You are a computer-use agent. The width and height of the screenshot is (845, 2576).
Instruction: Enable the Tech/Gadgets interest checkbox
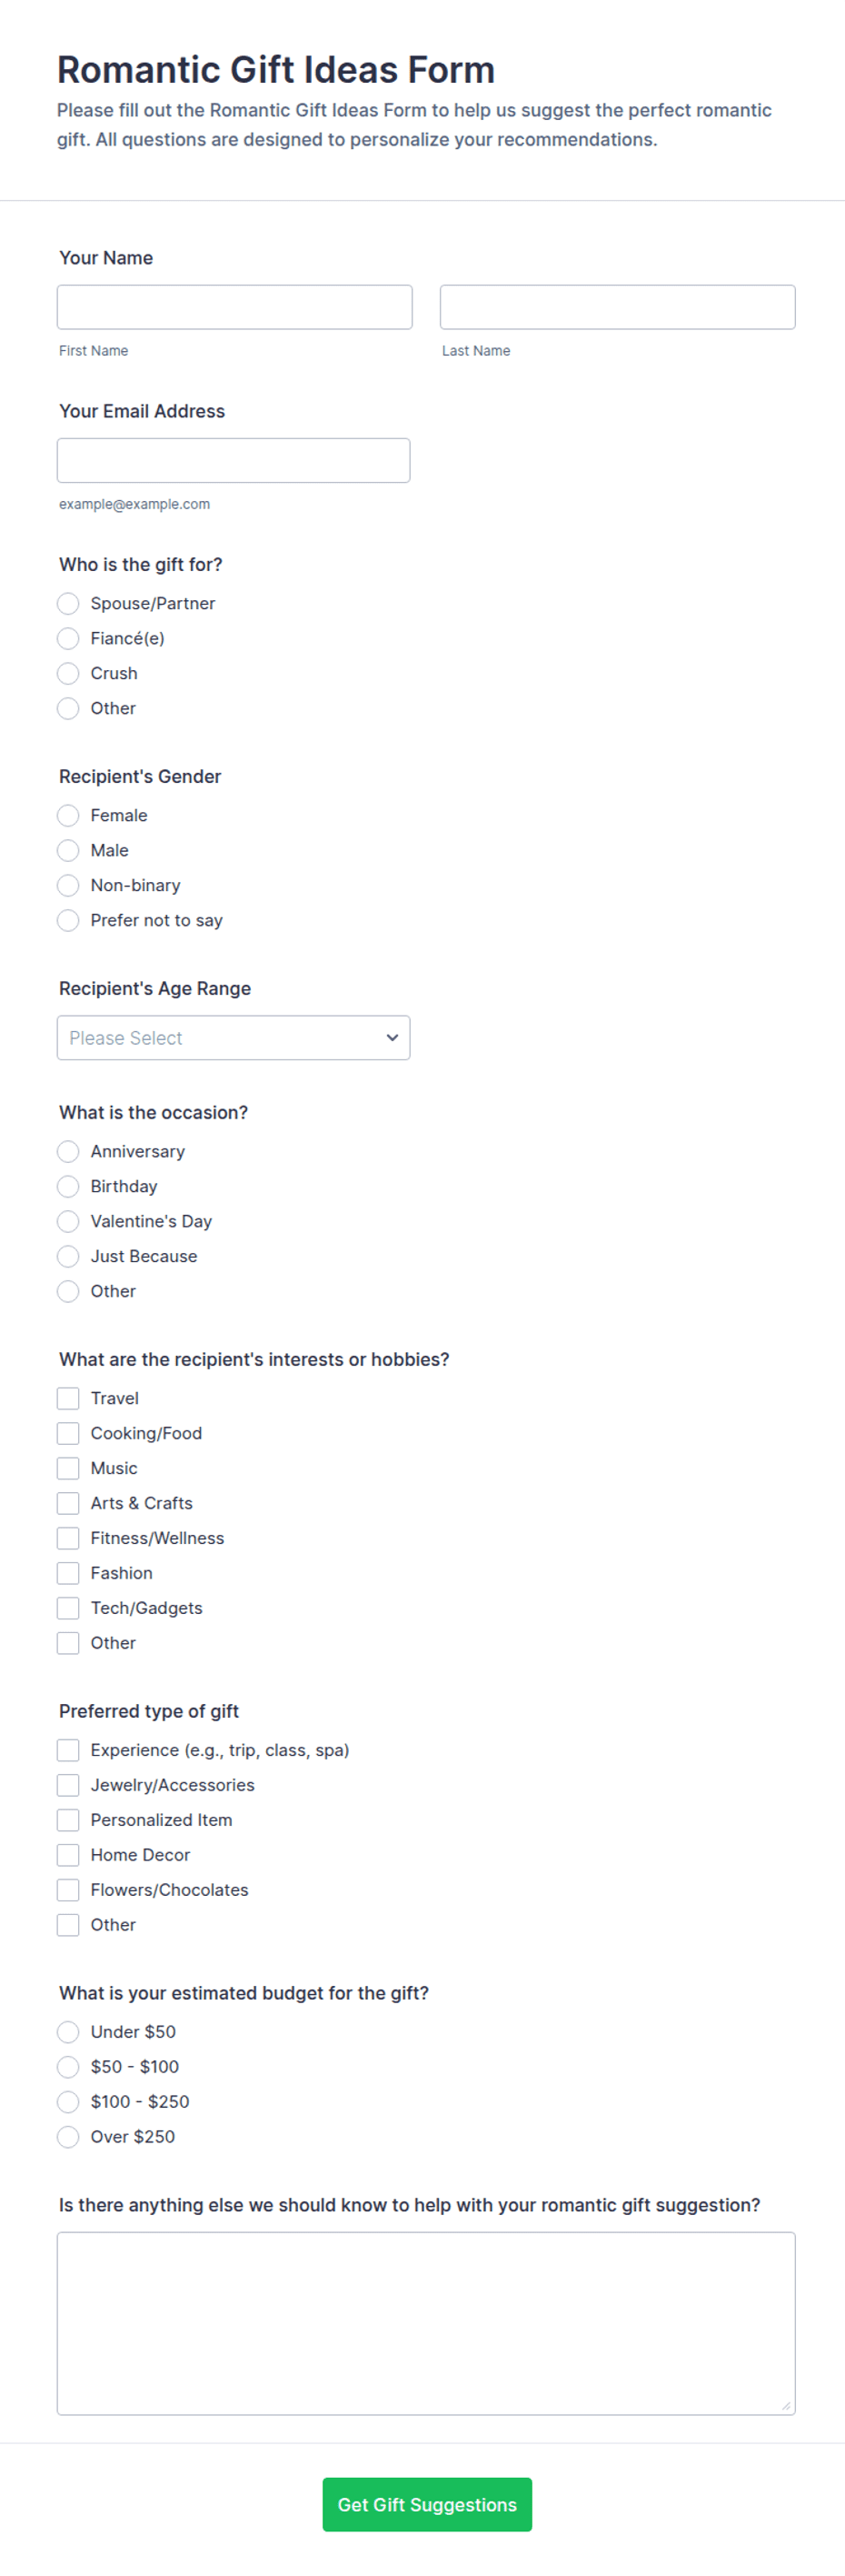click(68, 1608)
